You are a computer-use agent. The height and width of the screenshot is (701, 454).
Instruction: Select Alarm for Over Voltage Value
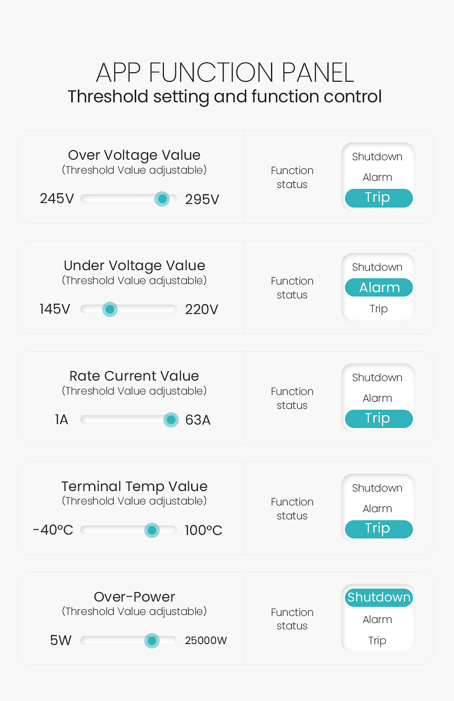pos(378,177)
